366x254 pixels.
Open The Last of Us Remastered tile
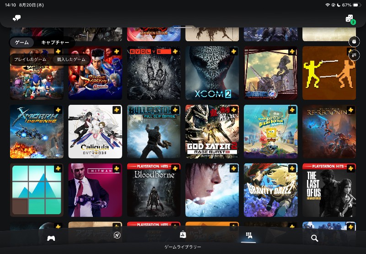coord(329,190)
